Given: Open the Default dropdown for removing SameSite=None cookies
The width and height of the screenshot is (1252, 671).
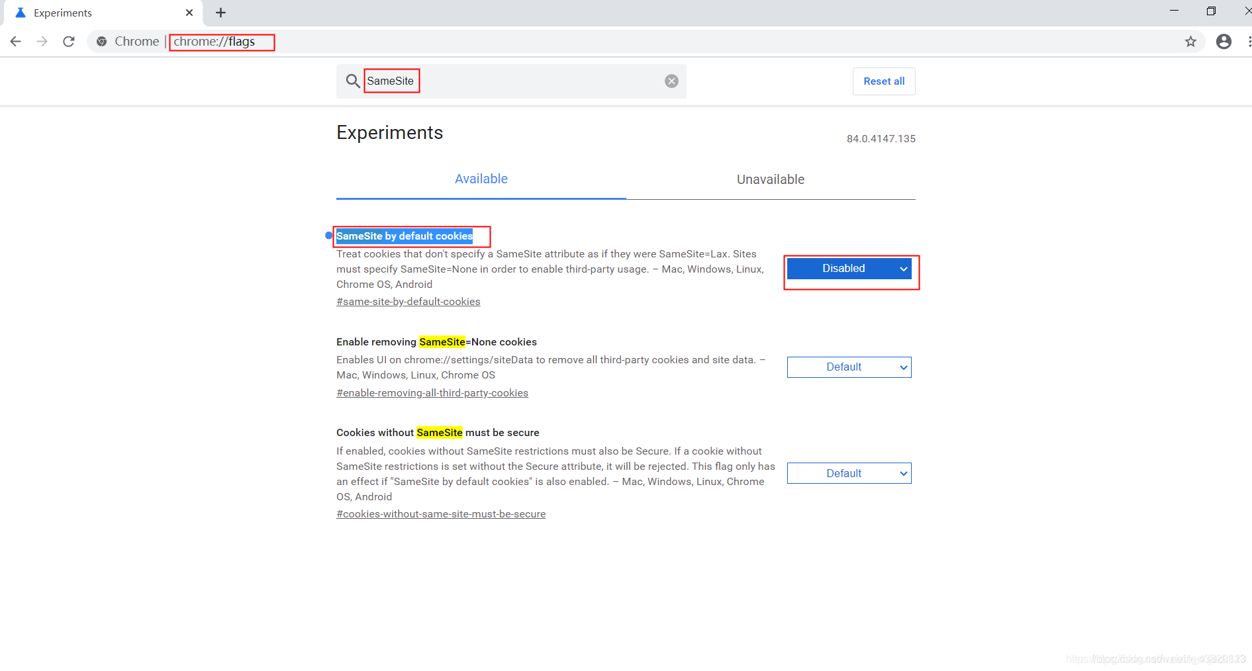Looking at the screenshot, I should 849,367.
